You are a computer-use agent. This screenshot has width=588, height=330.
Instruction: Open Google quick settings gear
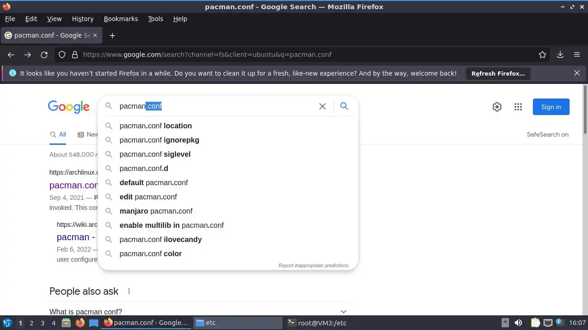click(497, 107)
